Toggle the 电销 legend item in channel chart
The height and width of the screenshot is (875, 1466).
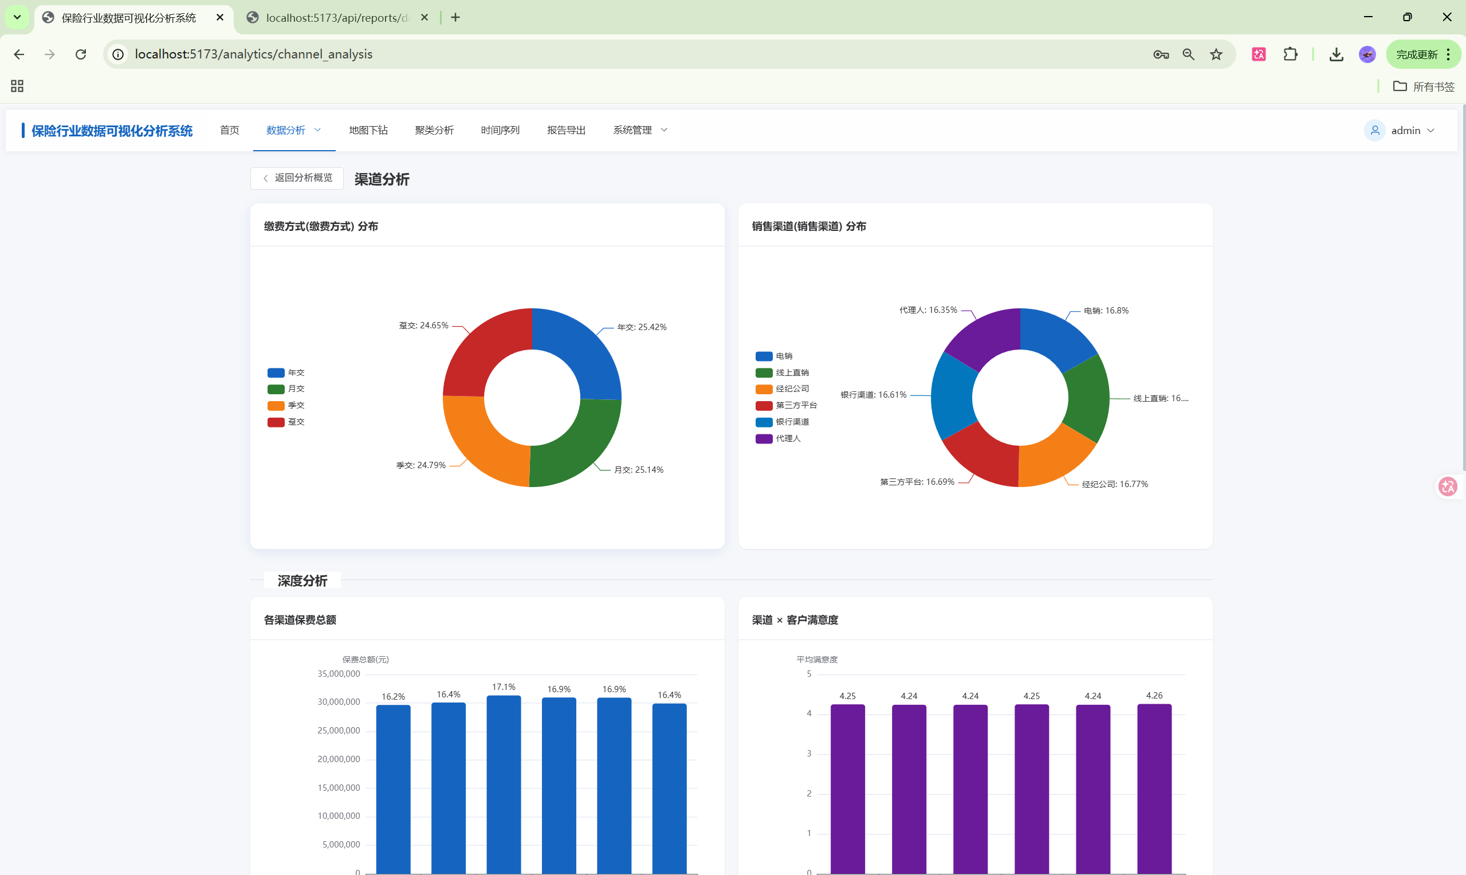point(774,356)
